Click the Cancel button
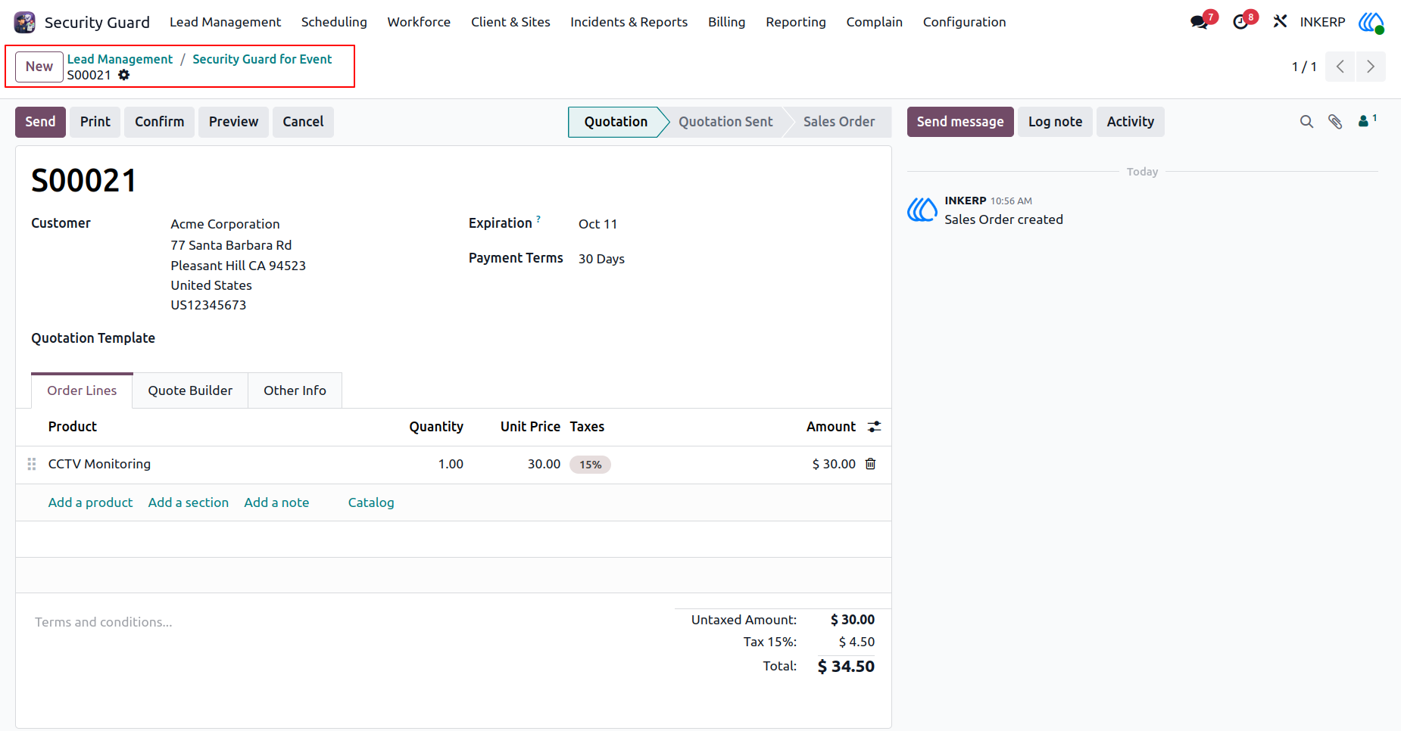Viewport: 1401px width, 731px height. coord(303,122)
